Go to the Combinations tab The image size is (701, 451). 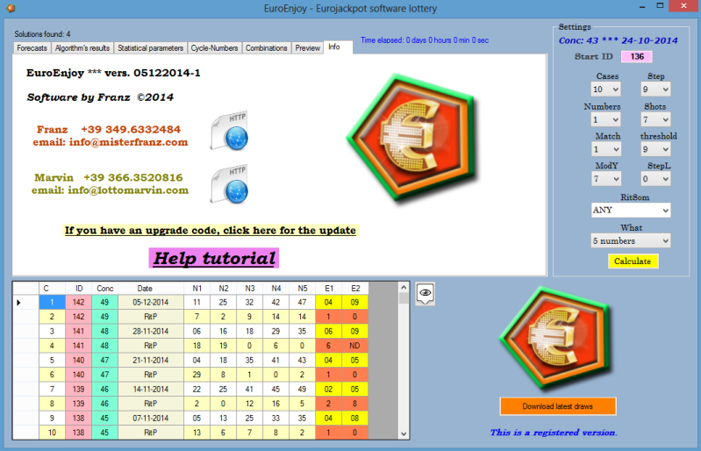pos(267,48)
